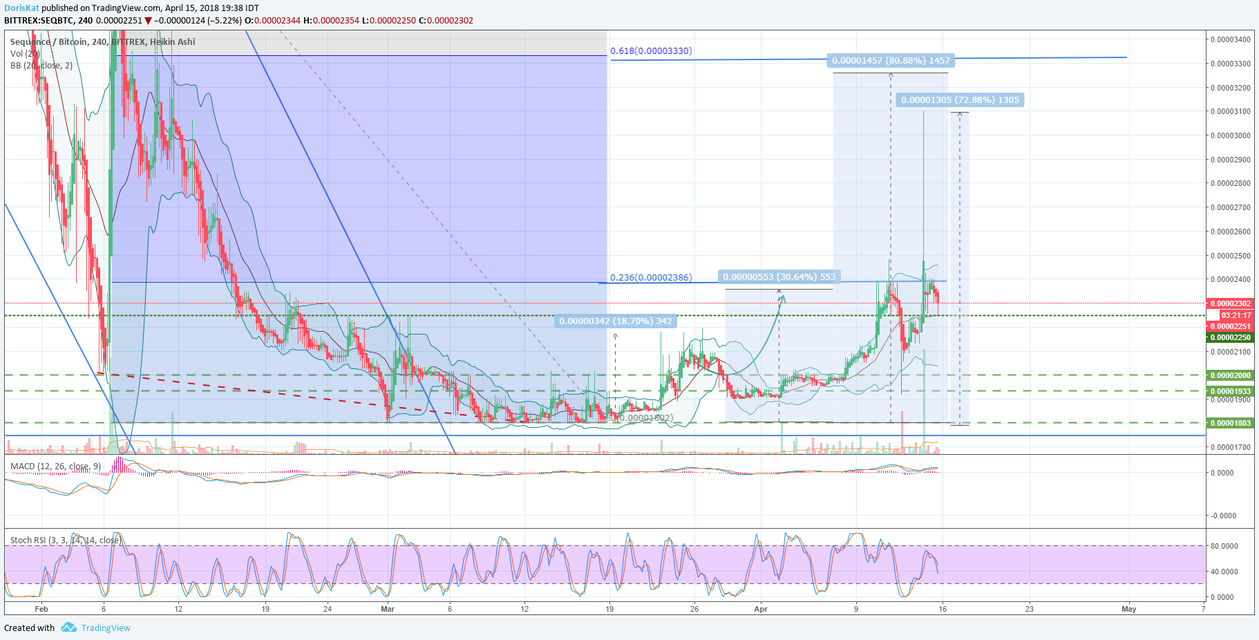Click the green 0.00001933 price level tag
Viewport: 1259px width, 640px height.
(x=1230, y=391)
